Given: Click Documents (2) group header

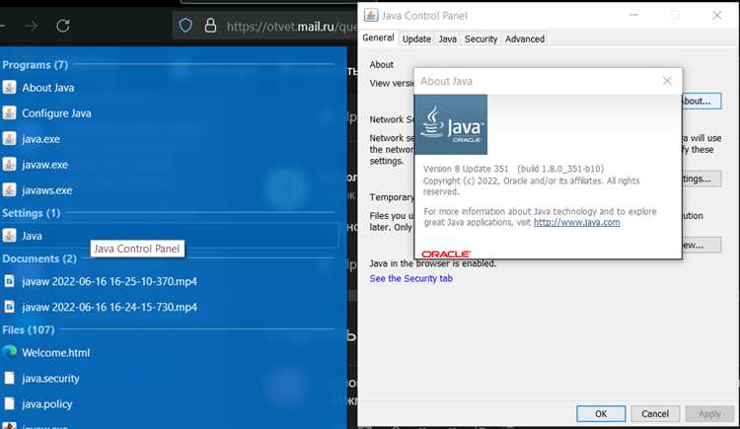Looking at the screenshot, I should tap(39, 258).
